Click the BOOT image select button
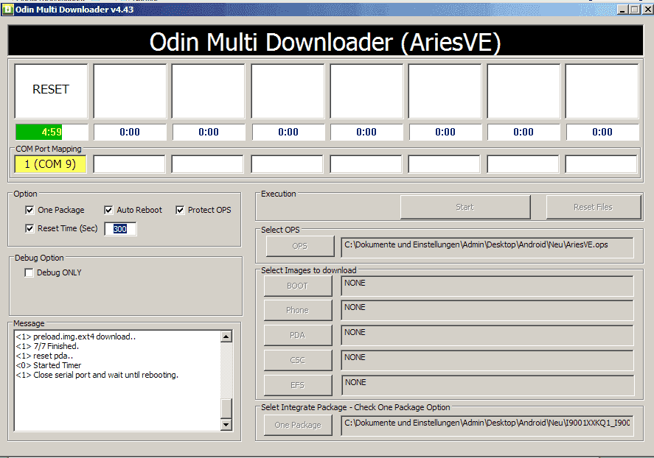Image resolution: width=654 pixels, height=458 pixels. click(298, 286)
